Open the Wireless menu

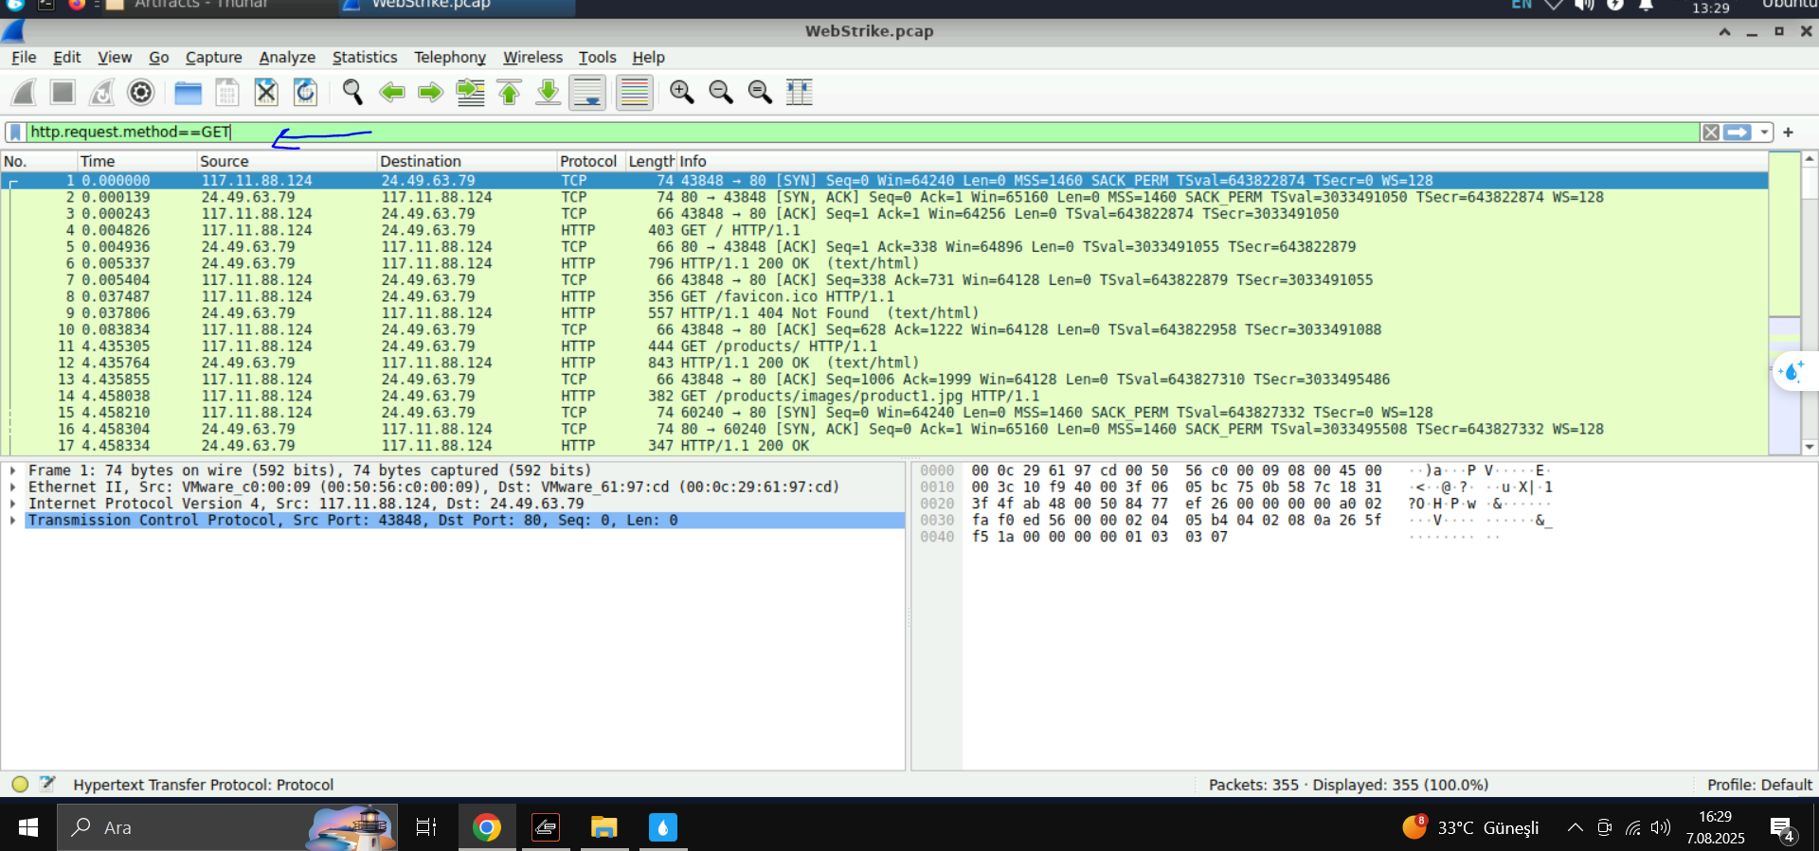532,58
